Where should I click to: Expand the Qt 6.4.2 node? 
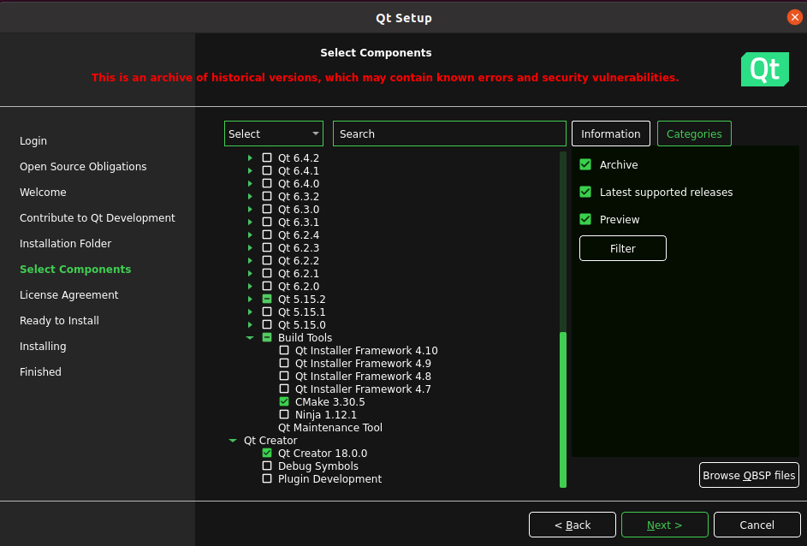coord(250,158)
